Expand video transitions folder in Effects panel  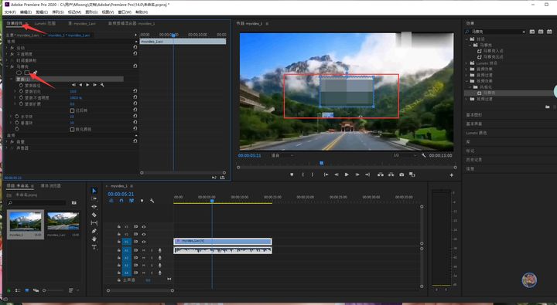[466, 99]
